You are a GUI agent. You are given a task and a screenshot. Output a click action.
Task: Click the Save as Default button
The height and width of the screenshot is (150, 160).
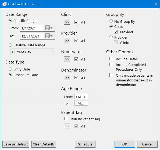(x=16, y=144)
